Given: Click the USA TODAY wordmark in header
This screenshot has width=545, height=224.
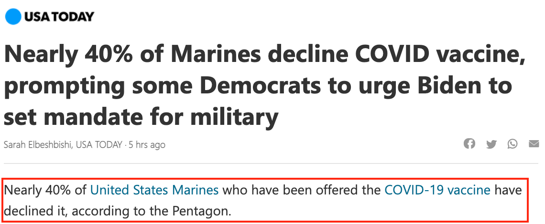Looking at the screenshot, I should pos(59,17).
